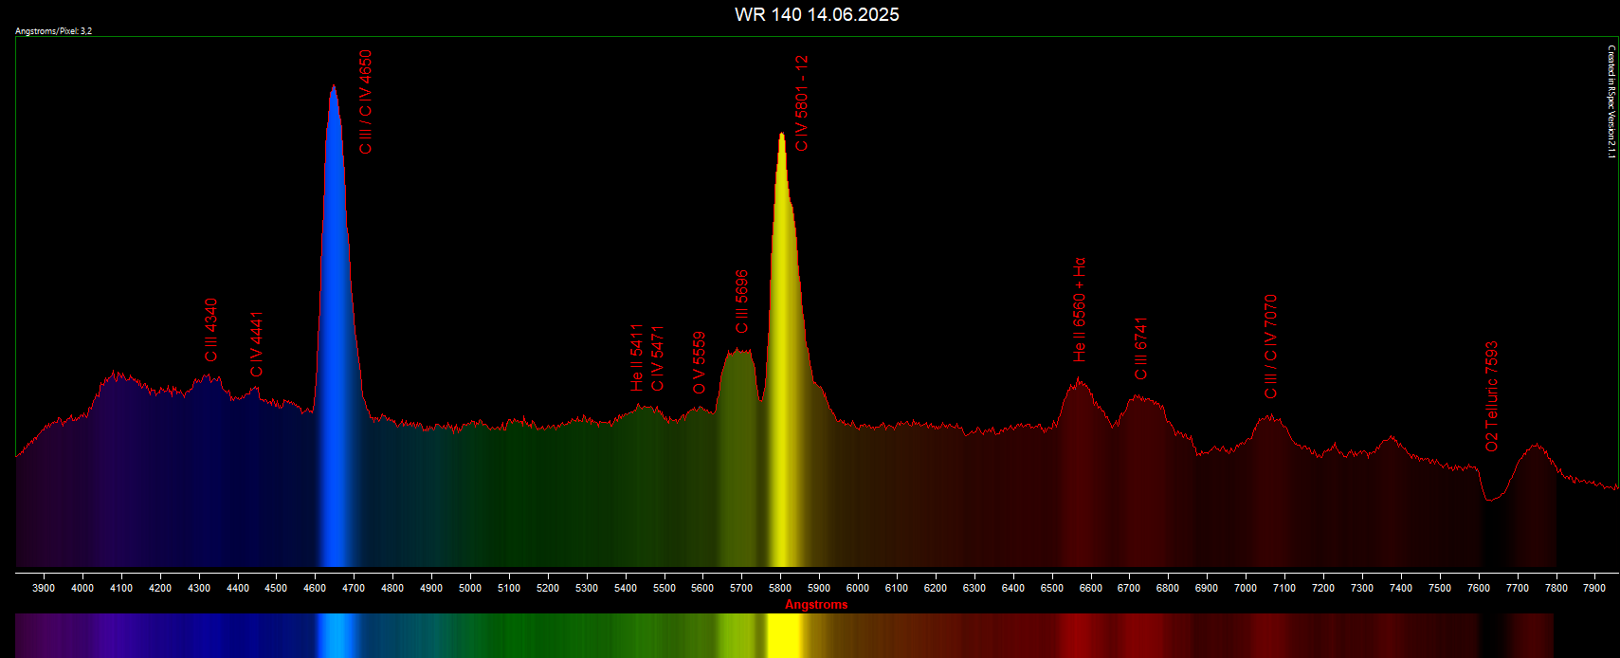This screenshot has width=1620, height=658.
Task: Click the C IV 5471 line label
Action: pyautogui.click(x=658, y=358)
